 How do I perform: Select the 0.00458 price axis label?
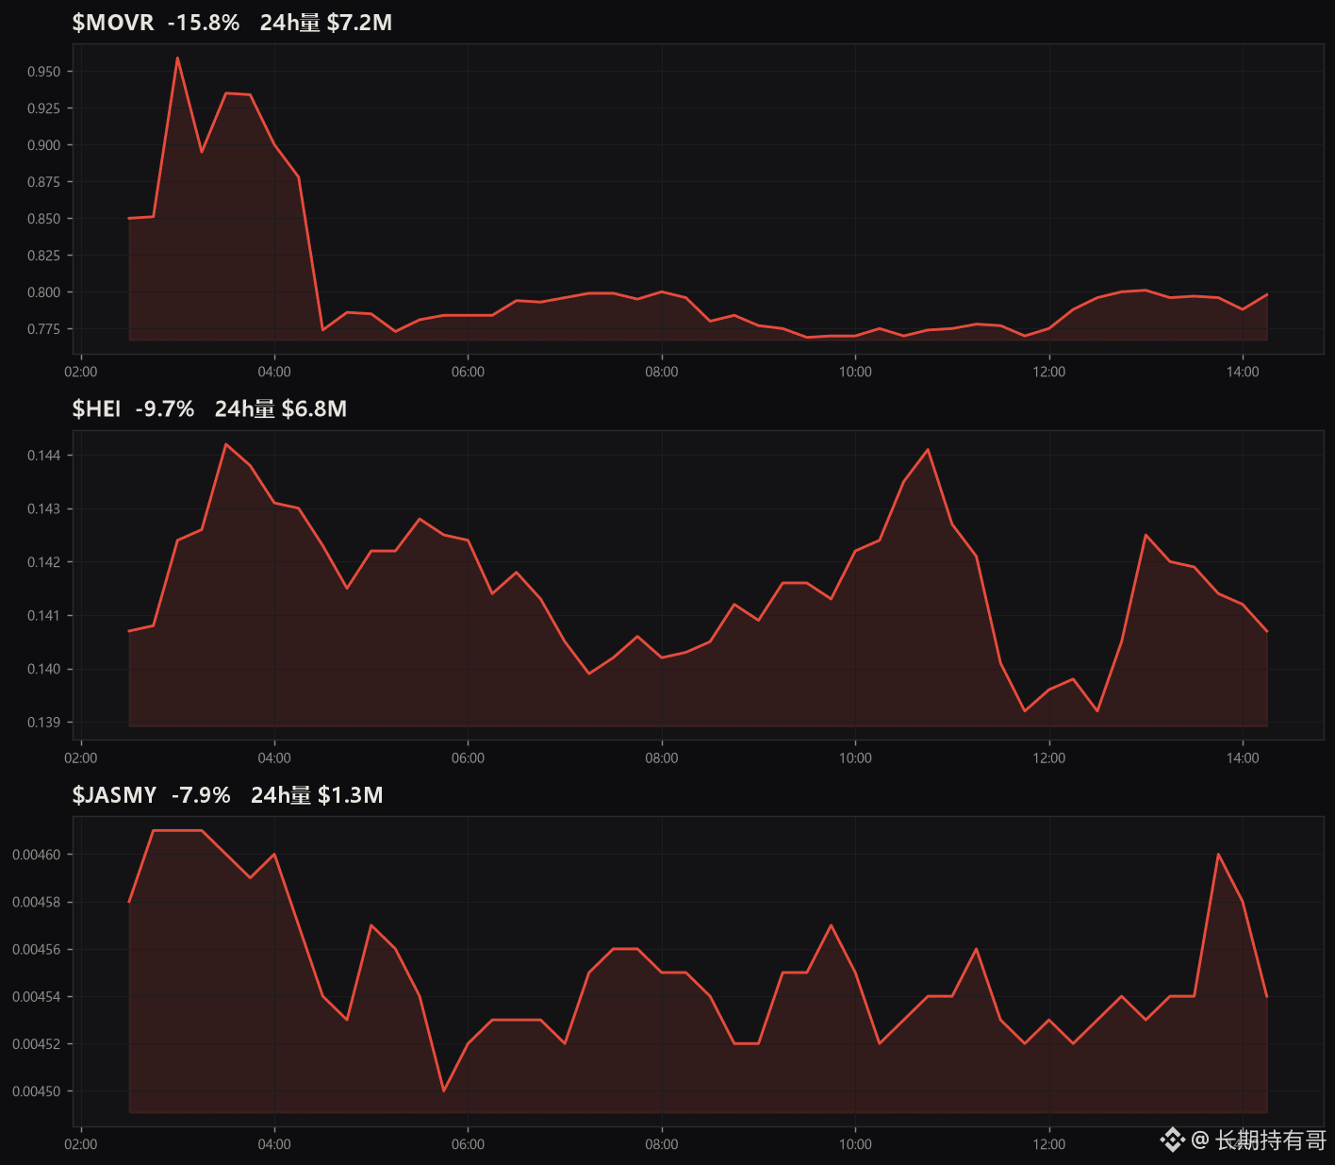pos(36,903)
